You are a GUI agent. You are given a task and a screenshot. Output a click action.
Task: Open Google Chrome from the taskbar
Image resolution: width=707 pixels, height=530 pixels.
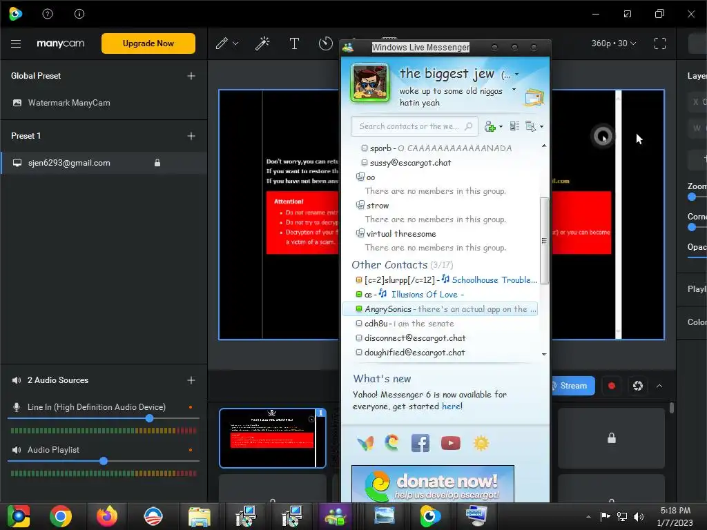[61, 516]
